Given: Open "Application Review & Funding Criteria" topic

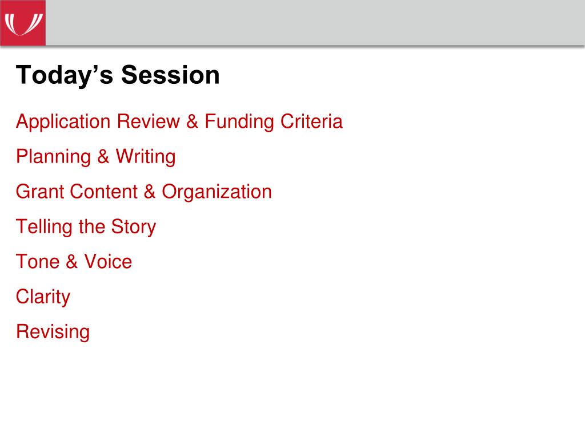Looking at the screenshot, I should (179, 122).
